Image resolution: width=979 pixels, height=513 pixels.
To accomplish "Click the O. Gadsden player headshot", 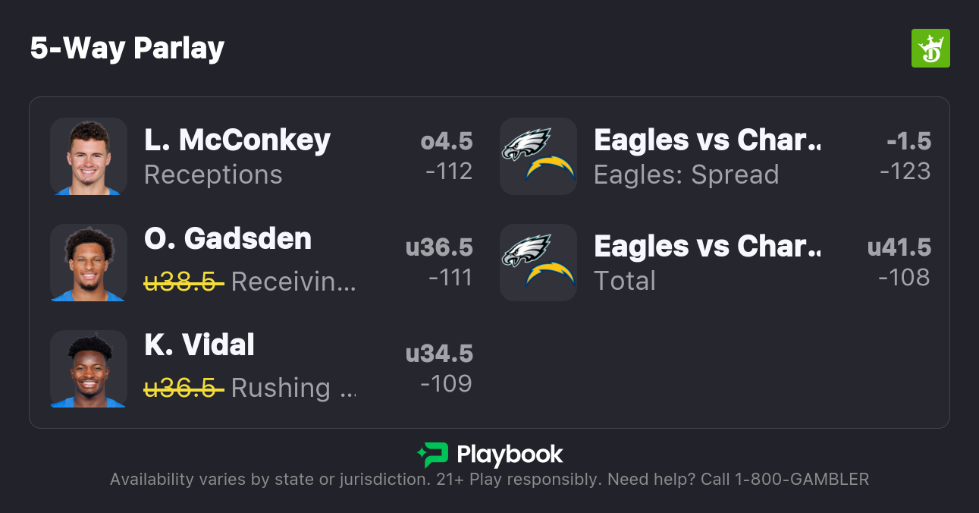I will 89,263.
